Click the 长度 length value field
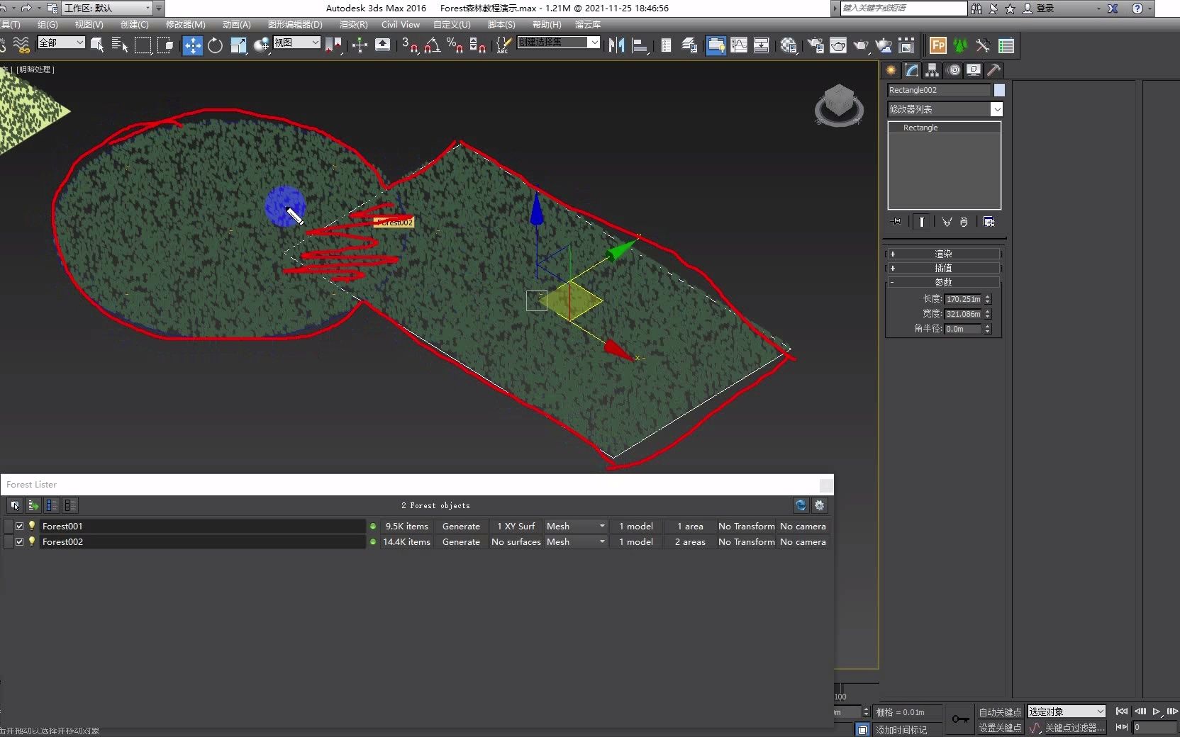The width and height of the screenshot is (1180, 737). point(962,299)
